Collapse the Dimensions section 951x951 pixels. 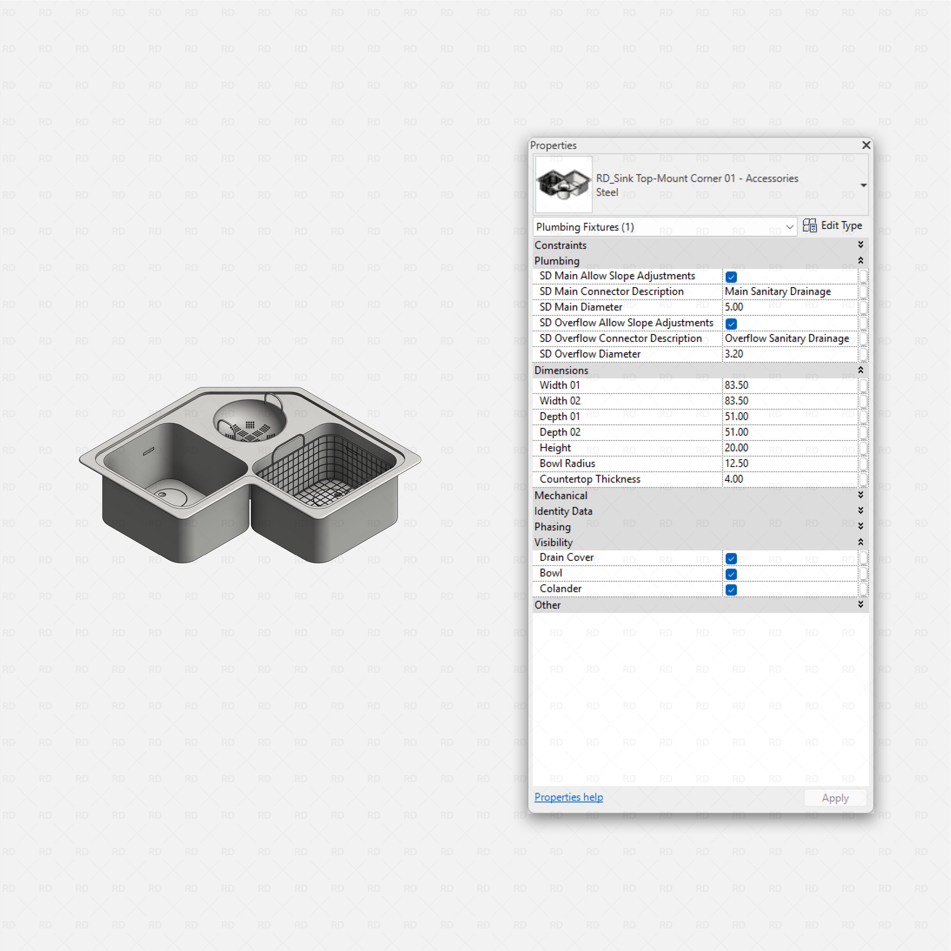click(x=861, y=370)
